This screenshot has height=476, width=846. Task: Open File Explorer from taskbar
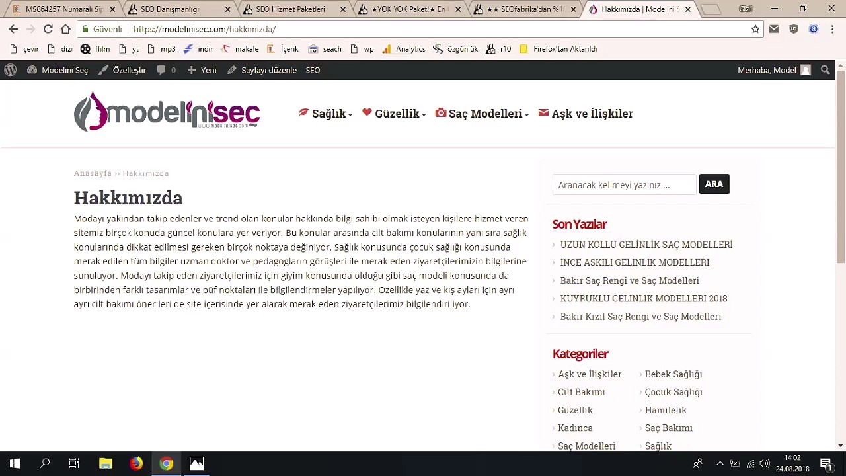(x=105, y=463)
